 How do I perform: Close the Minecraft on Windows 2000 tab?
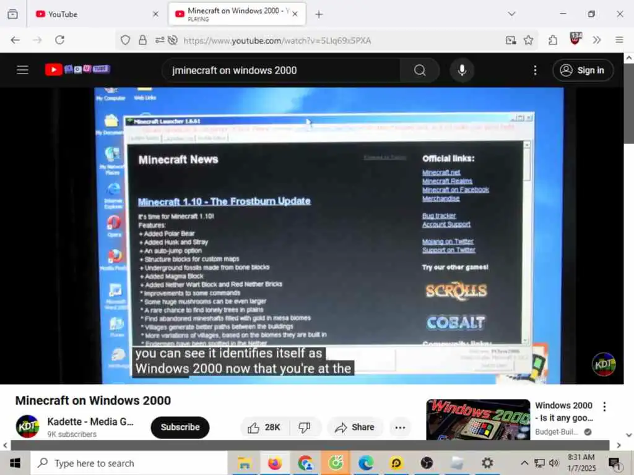click(x=295, y=14)
